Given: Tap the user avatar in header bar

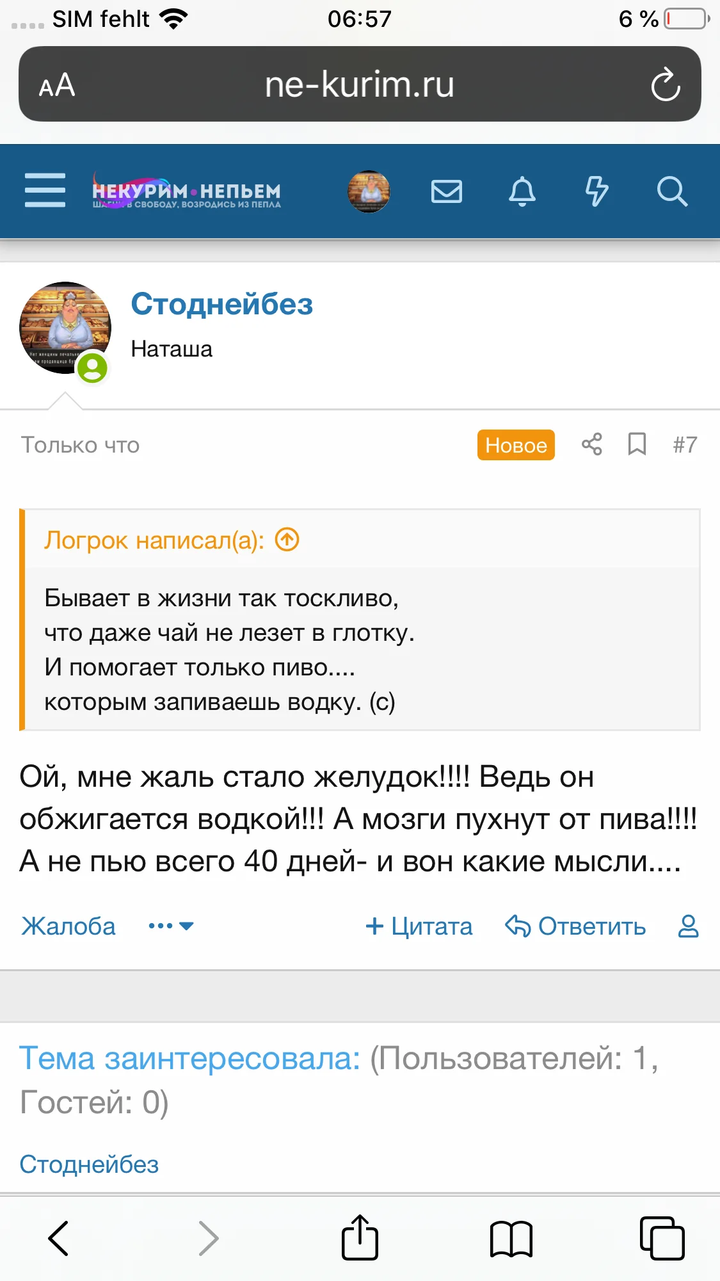Looking at the screenshot, I should point(369,191).
